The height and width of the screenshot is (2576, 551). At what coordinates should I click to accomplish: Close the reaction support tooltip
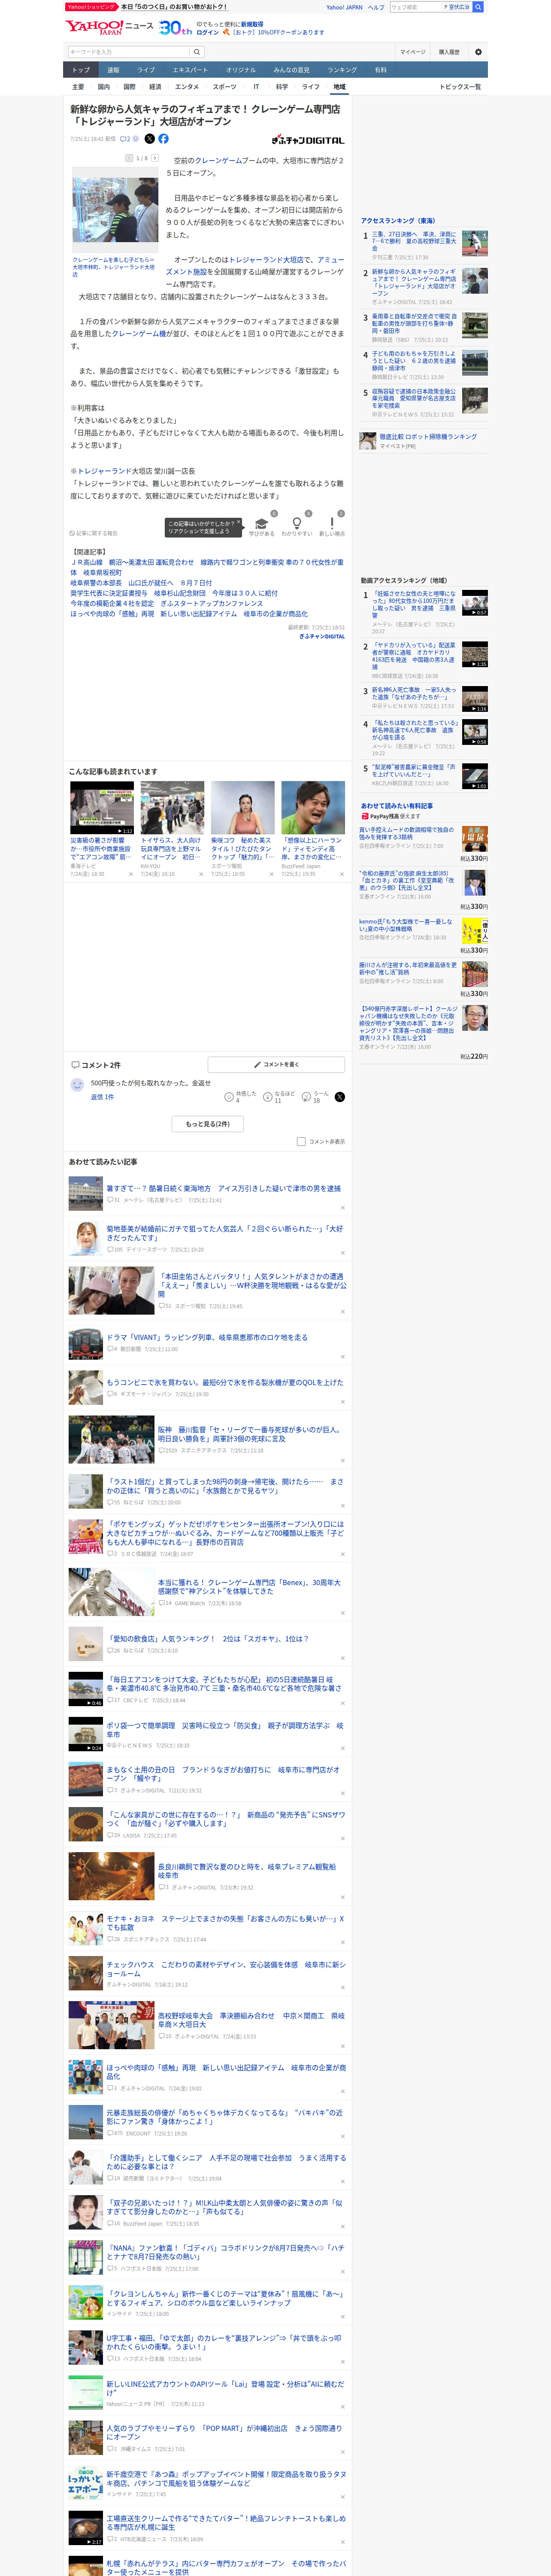239,522
